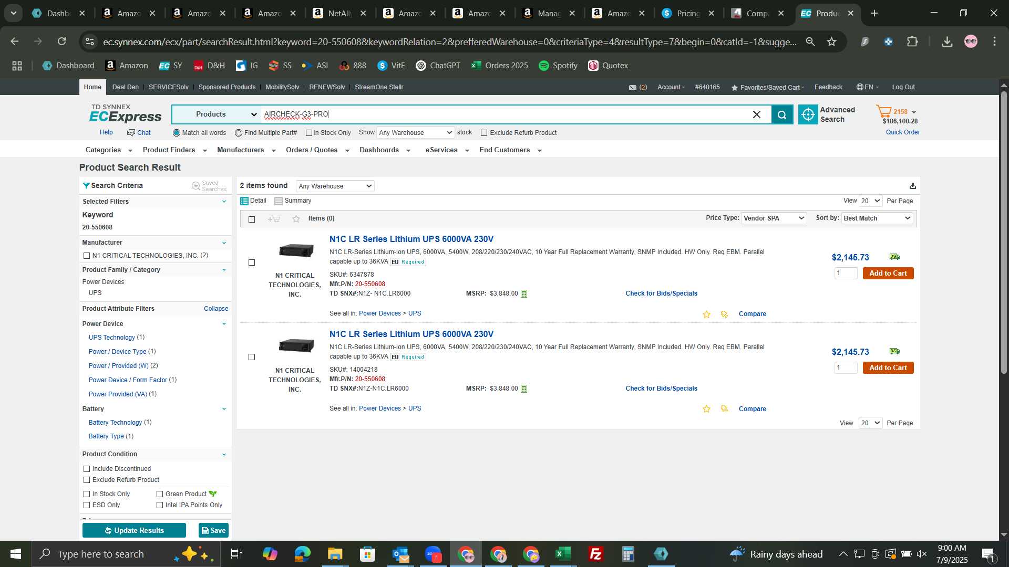Viewport: 1009px width, 567px height.
Task: Click the green shipping truck icon for SKU 6347878
Action: [894, 257]
